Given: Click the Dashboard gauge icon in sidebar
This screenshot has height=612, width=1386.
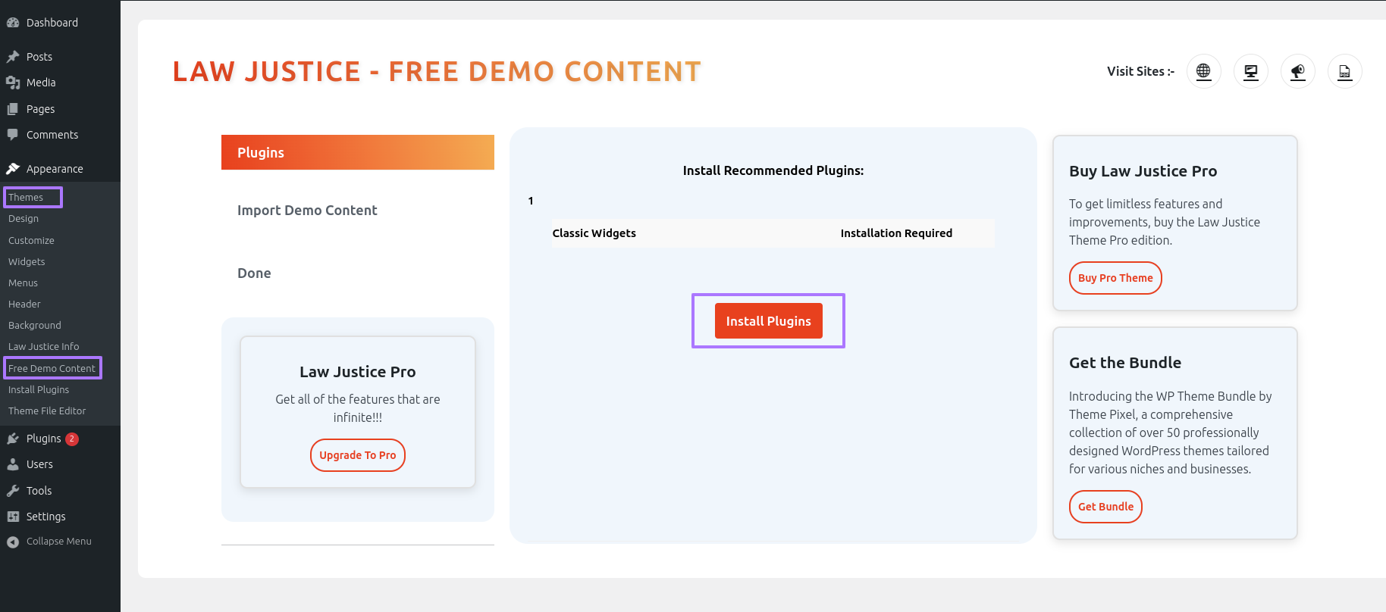Looking at the screenshot, I should [x=13, y=23].
